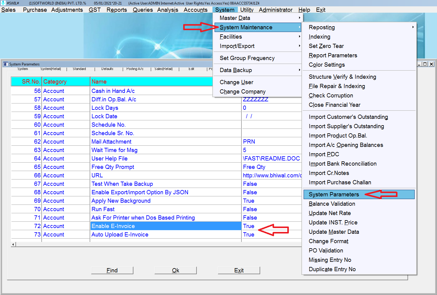
Task: Open the Adjustments menu
Action: tap(67, 10)
